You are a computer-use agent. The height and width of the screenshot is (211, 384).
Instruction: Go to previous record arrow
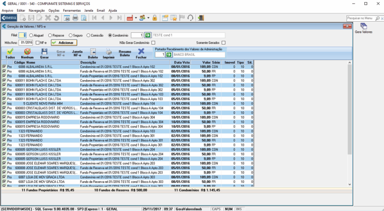103,17
